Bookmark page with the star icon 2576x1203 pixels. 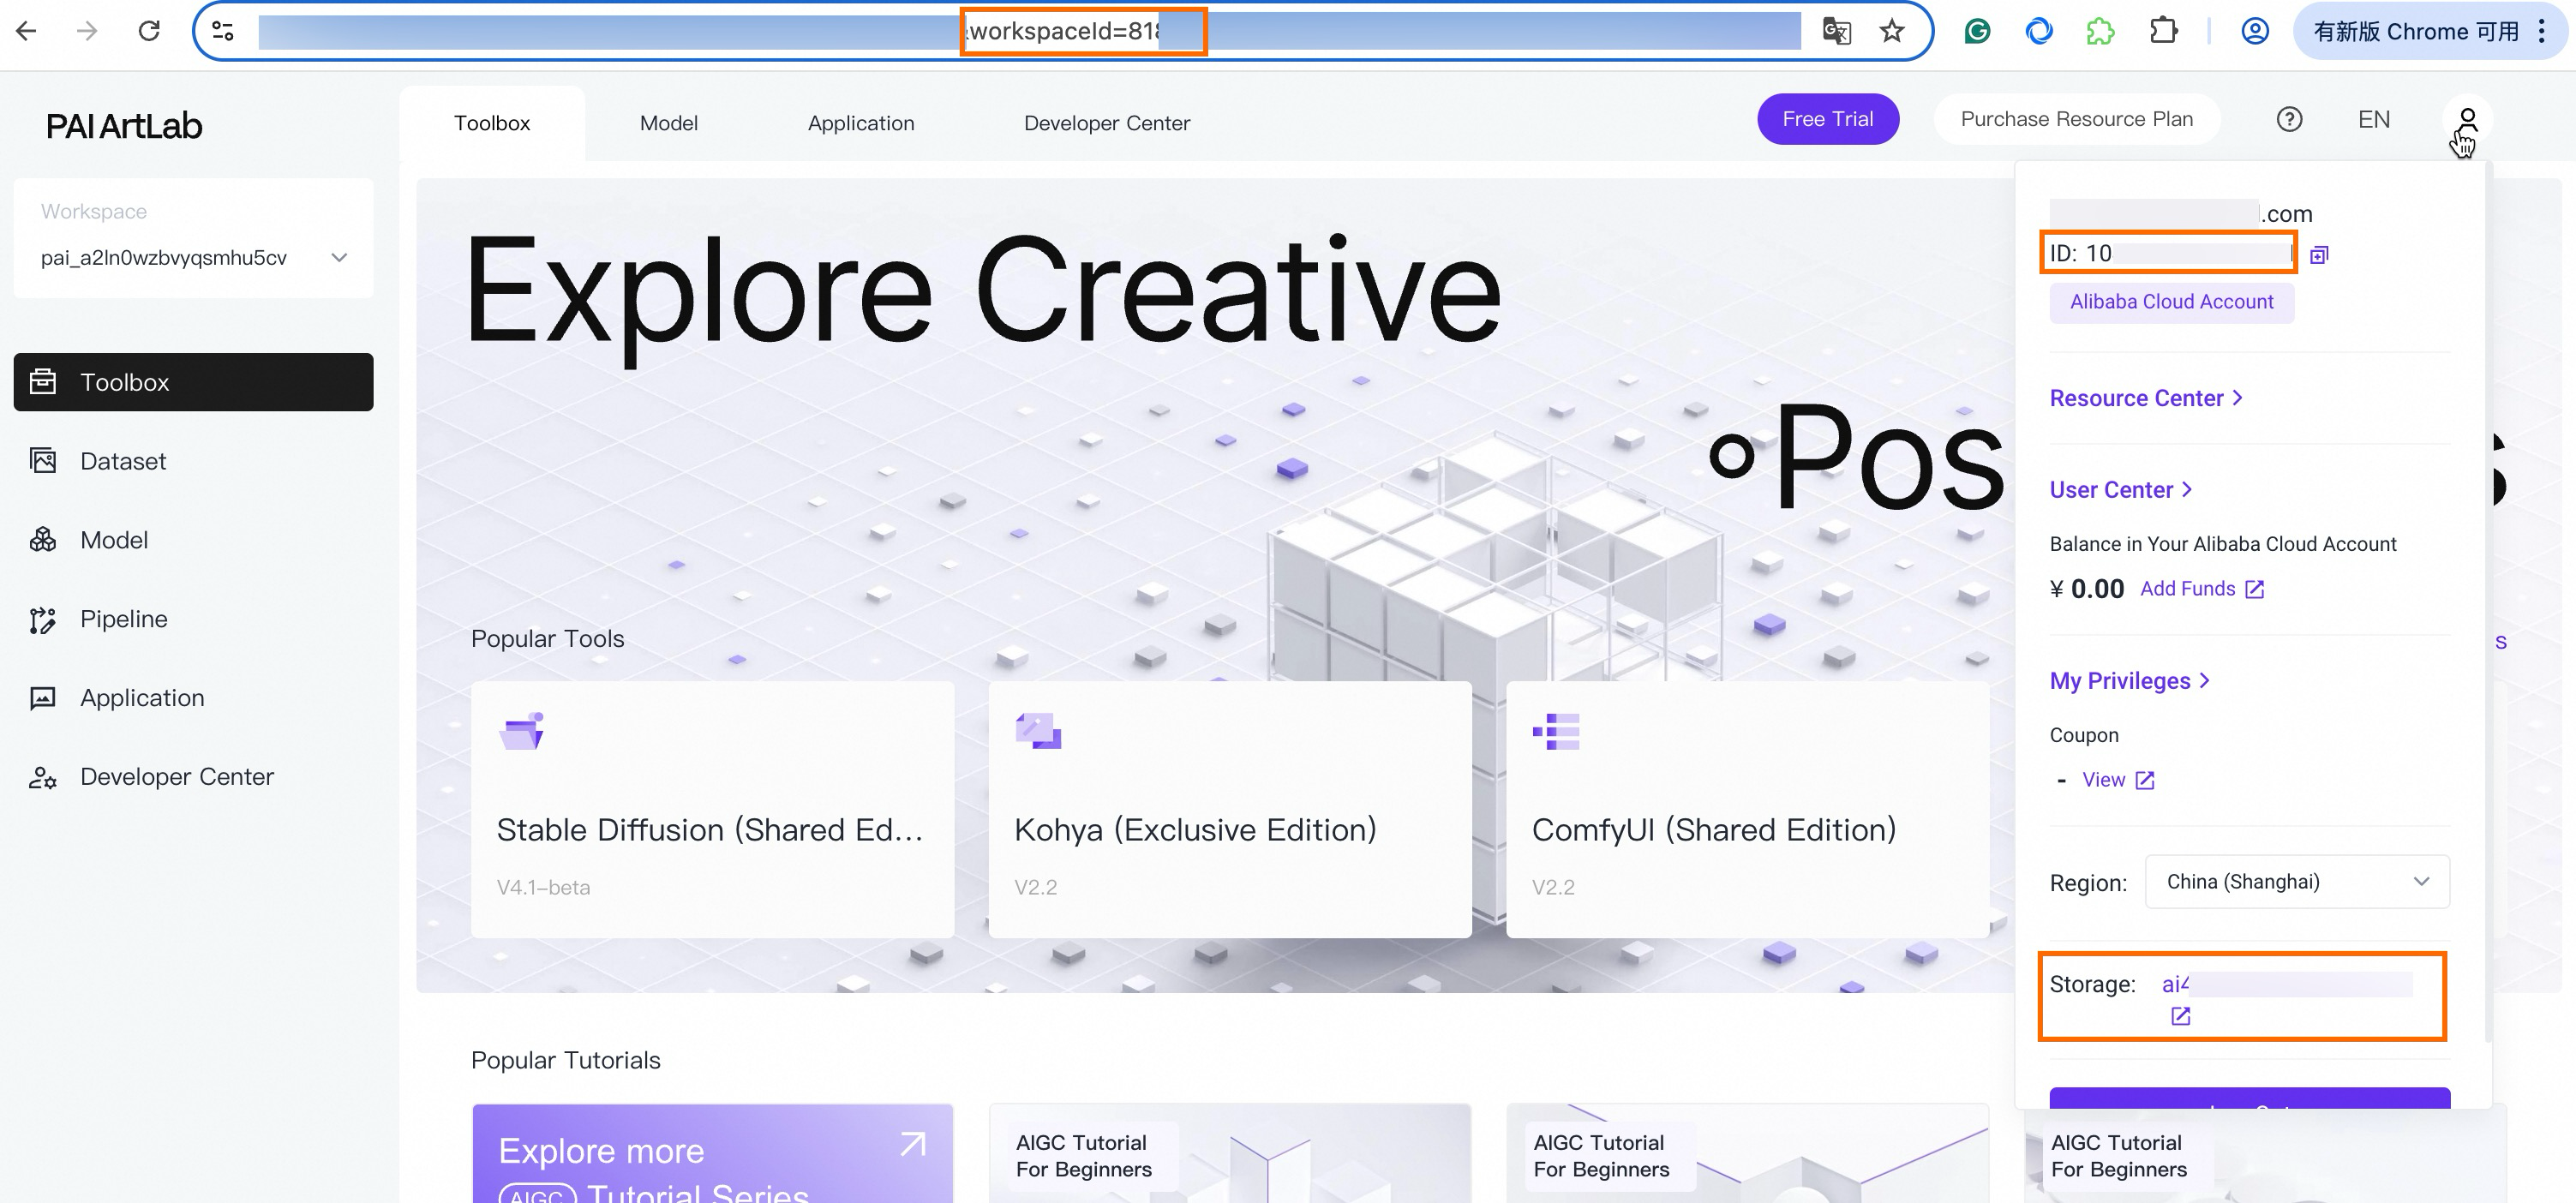(x=1891, y=31)
